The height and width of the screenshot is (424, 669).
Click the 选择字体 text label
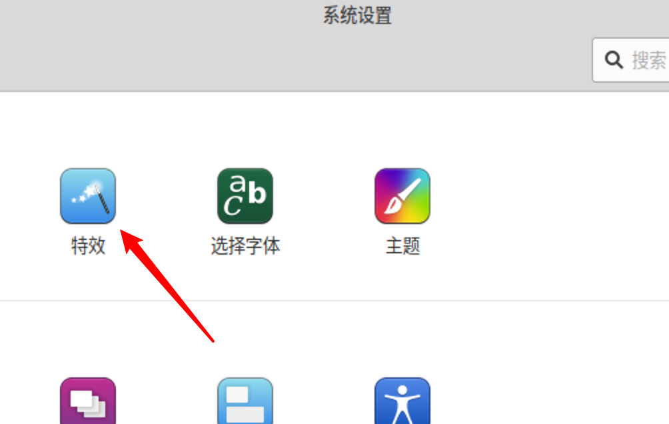tap(245, 246)
